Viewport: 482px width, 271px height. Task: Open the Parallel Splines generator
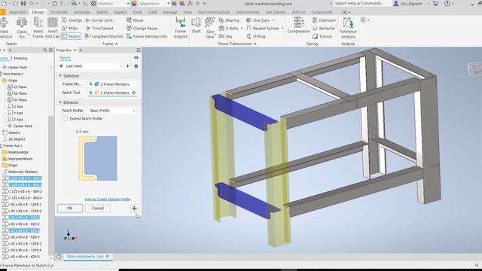click(x=263, y=29)
